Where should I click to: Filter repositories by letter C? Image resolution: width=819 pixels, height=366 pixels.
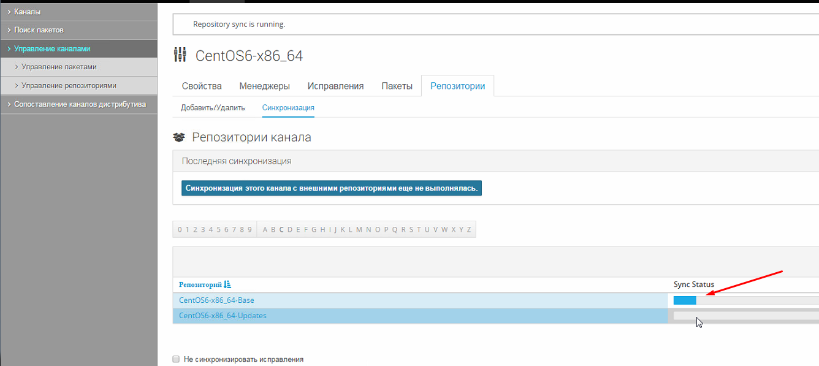click(281, 230)
